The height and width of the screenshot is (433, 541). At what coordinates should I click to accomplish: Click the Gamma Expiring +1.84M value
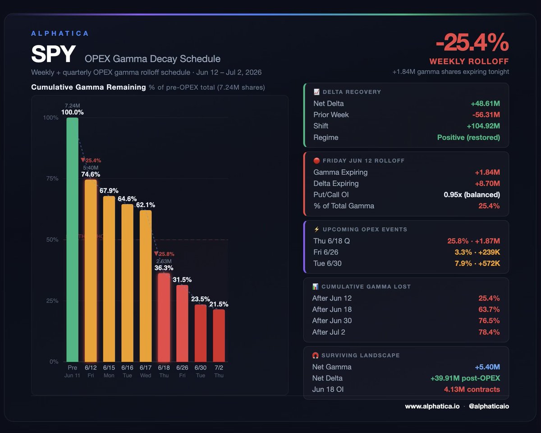[x=487, y=172]
